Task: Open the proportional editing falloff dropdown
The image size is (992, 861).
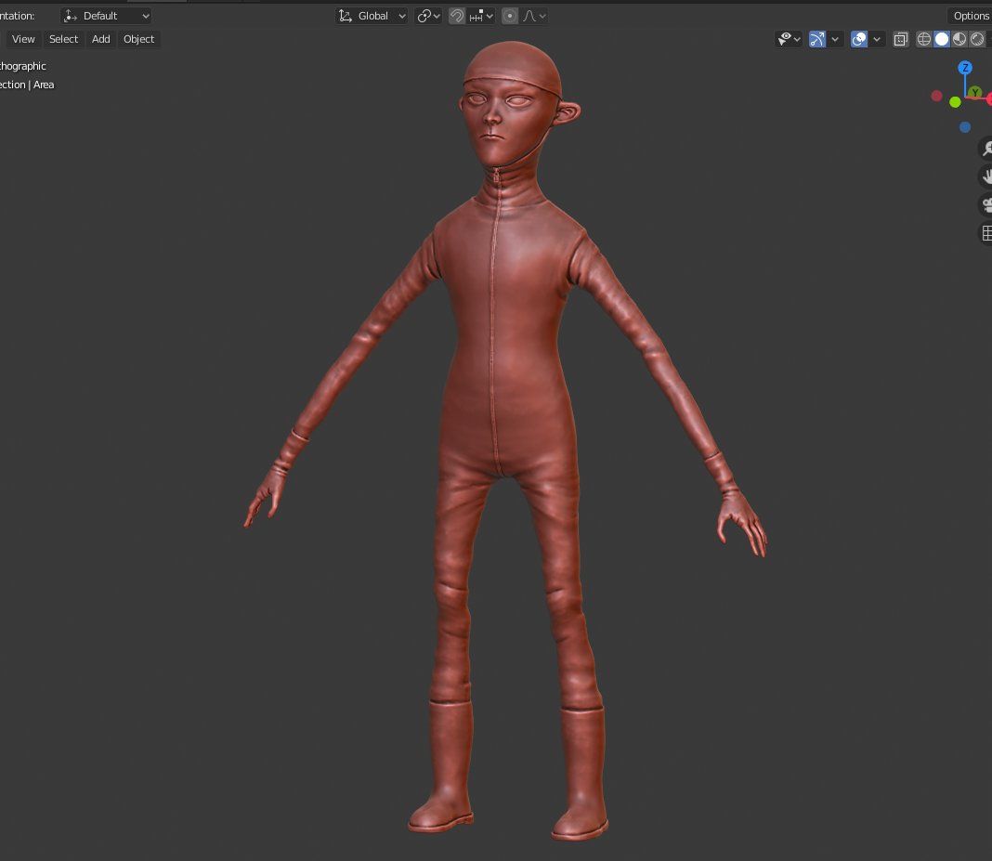Action: click(x=534, y=16)
